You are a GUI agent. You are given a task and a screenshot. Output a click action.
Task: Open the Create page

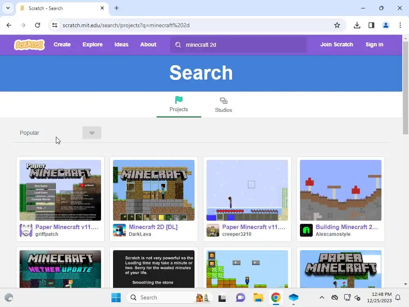(x=62, y=45)
